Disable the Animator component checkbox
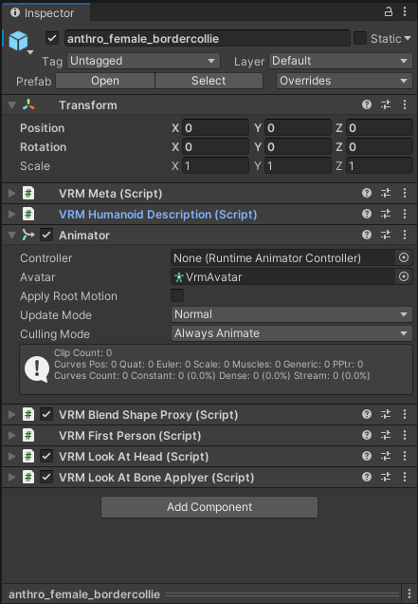The width and height of the screenshot is (418, 604). coord(46,235)
